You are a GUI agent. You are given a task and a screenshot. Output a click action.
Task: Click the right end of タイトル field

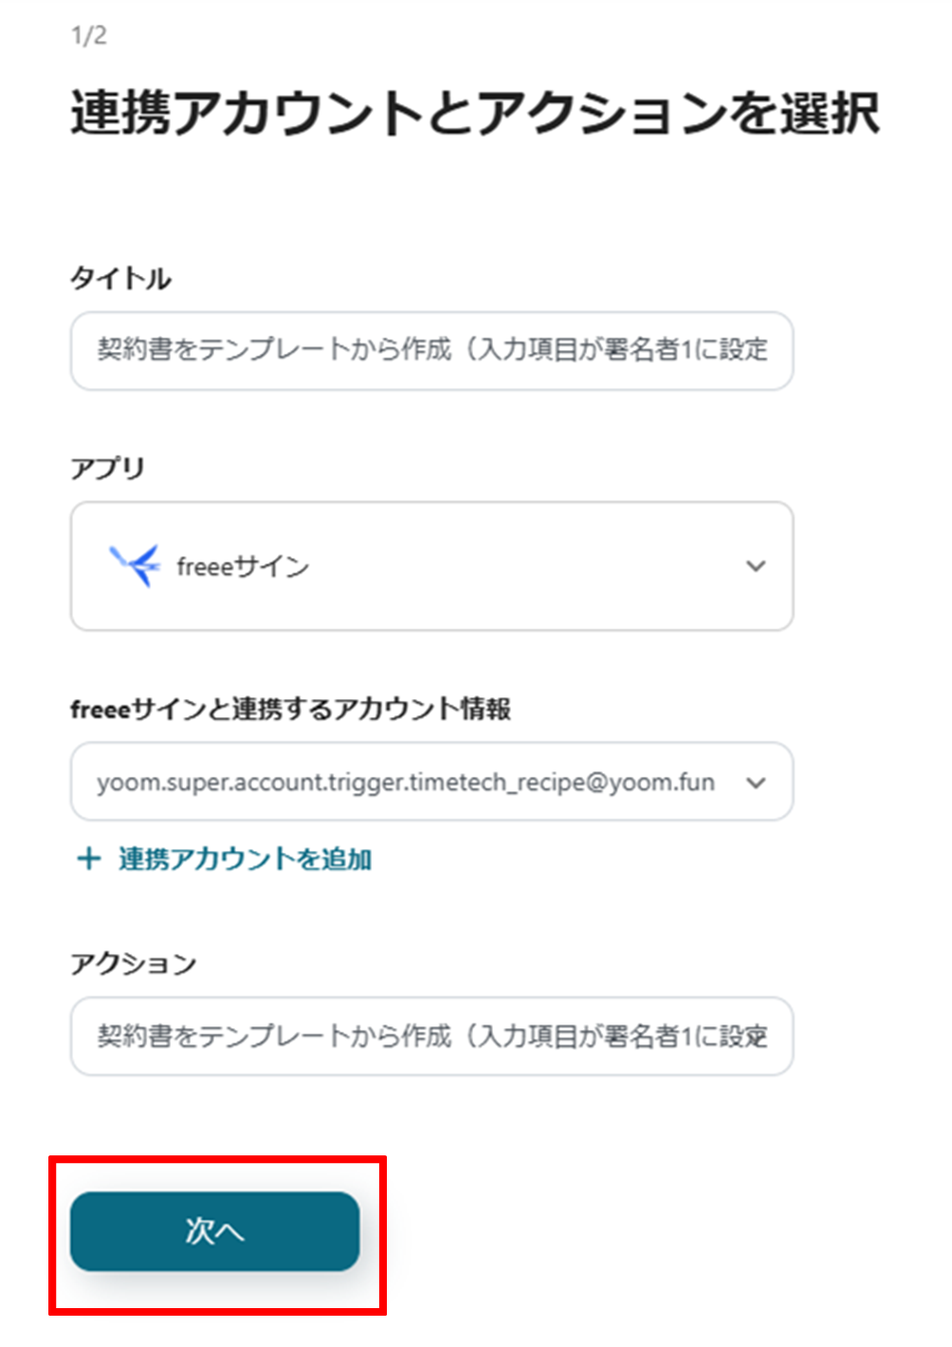(773, 350)
